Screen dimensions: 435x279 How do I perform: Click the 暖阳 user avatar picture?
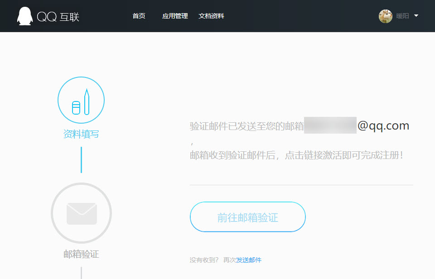click(385, 16)
